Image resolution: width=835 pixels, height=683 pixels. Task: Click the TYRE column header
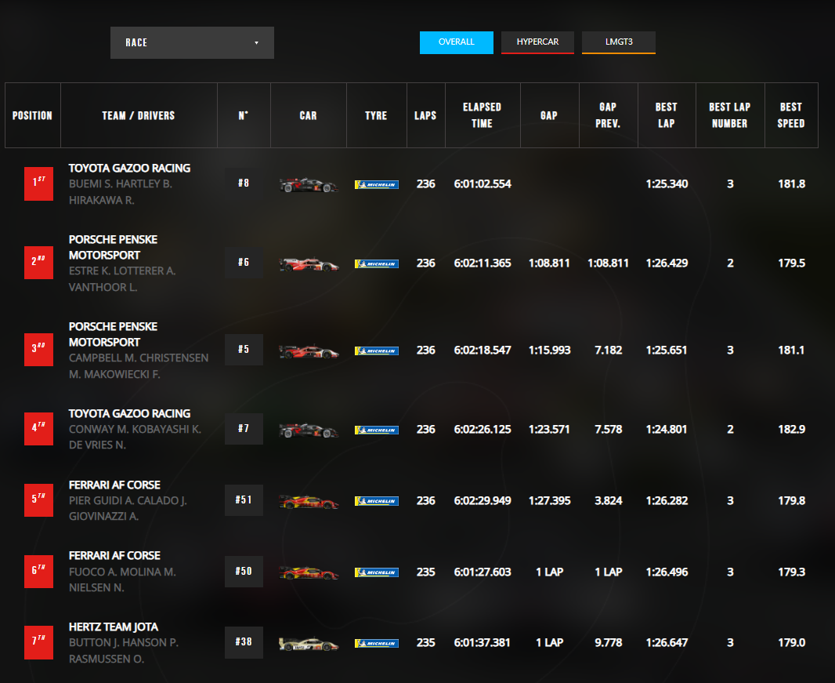[376, 115]
